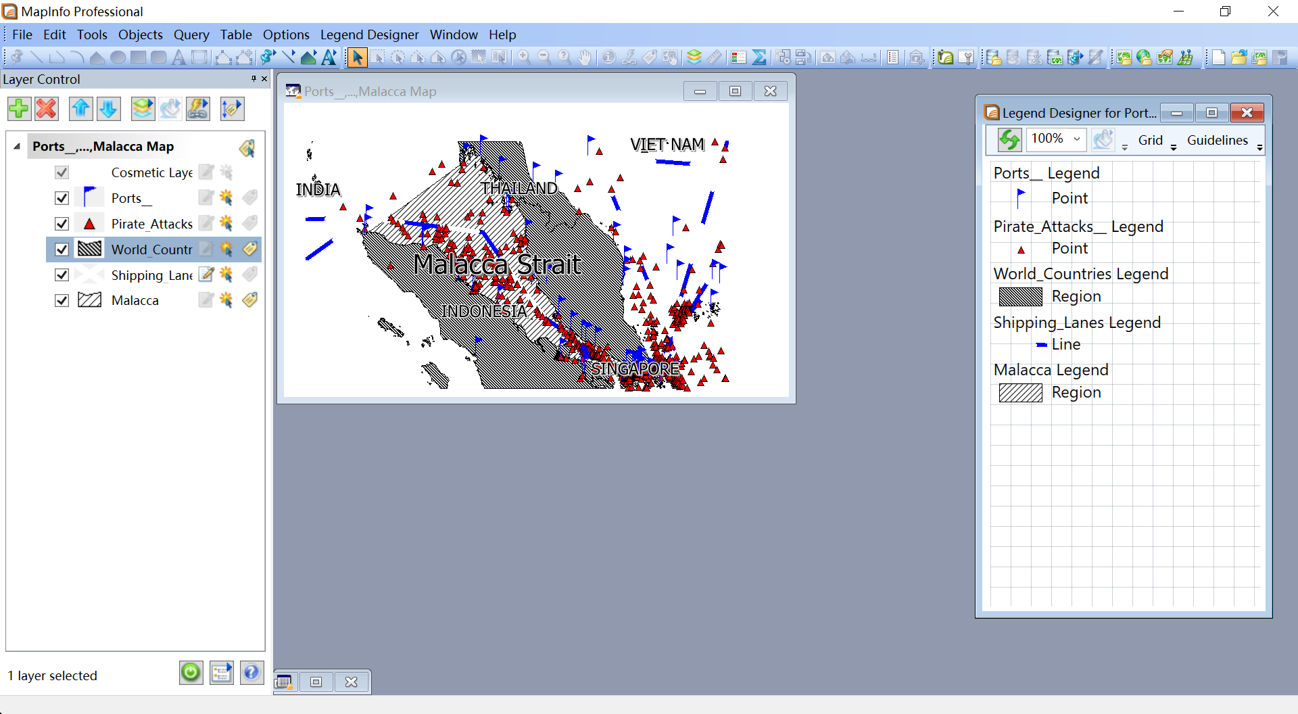Image resolution: width=1298 pixels, height=714 pixels.
Task: Click the Layer Control options table icon
Action: click(221, 673)
